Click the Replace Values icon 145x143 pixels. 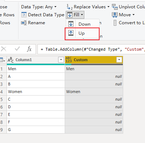tap(69, 7)
